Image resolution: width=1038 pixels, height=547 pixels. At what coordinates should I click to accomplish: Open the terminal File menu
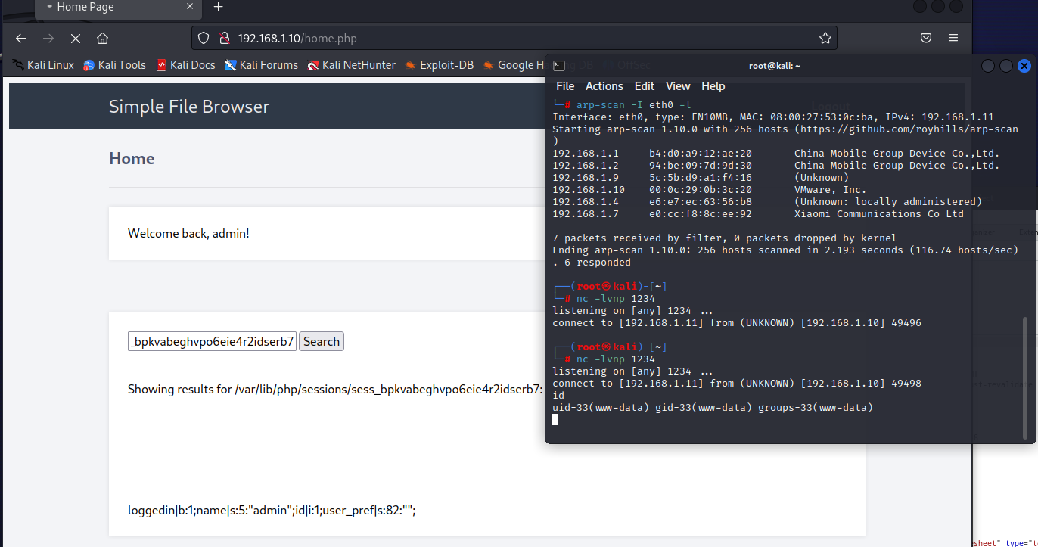565,86
